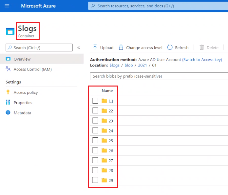Tick the checkbox beside folder 29
Image resolution: width=228 pixels, height=195 pixels.
(95, 180)
